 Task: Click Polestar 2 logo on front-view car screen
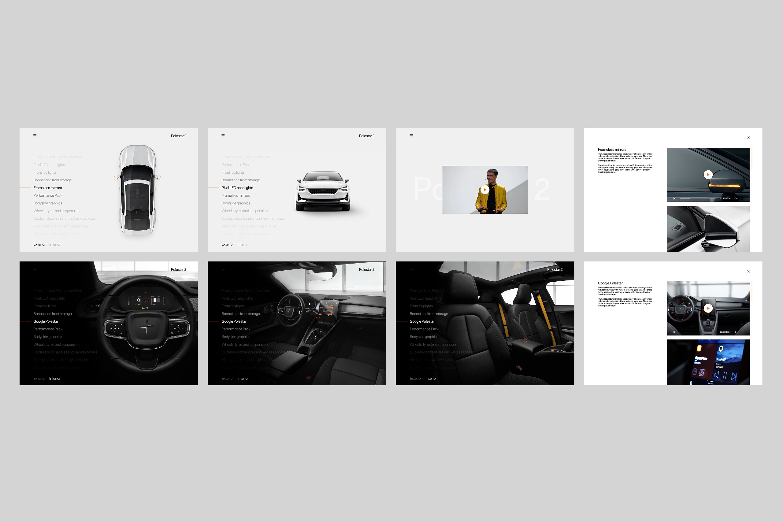click(x=366, y=136)
